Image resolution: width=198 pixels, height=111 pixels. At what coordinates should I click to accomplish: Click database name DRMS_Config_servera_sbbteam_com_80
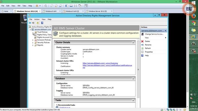coord(98,88)
